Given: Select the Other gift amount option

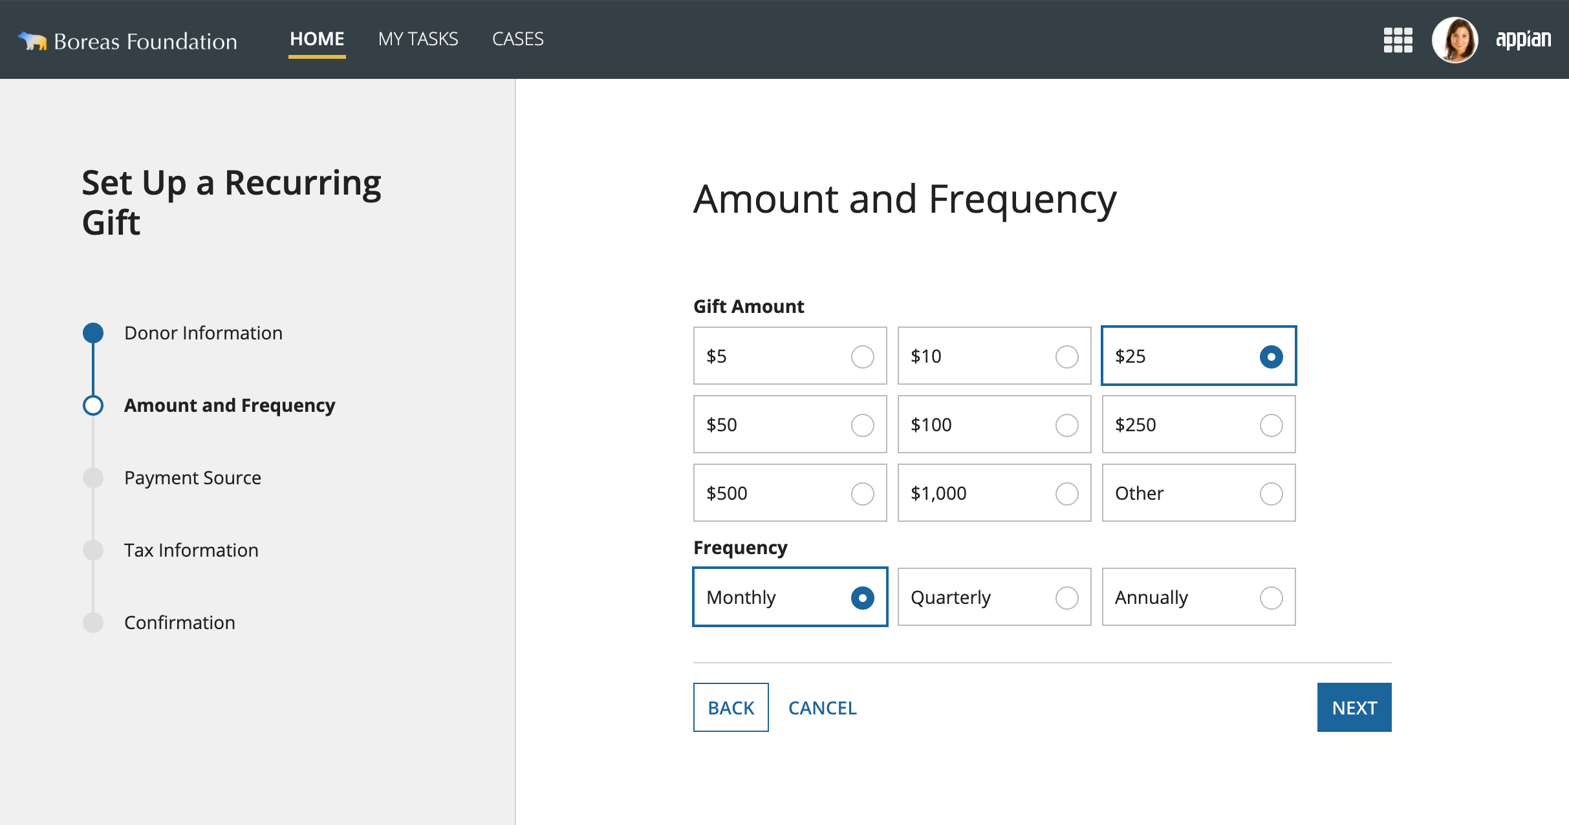Looking at the screenshot, I should coord(1198,493).
